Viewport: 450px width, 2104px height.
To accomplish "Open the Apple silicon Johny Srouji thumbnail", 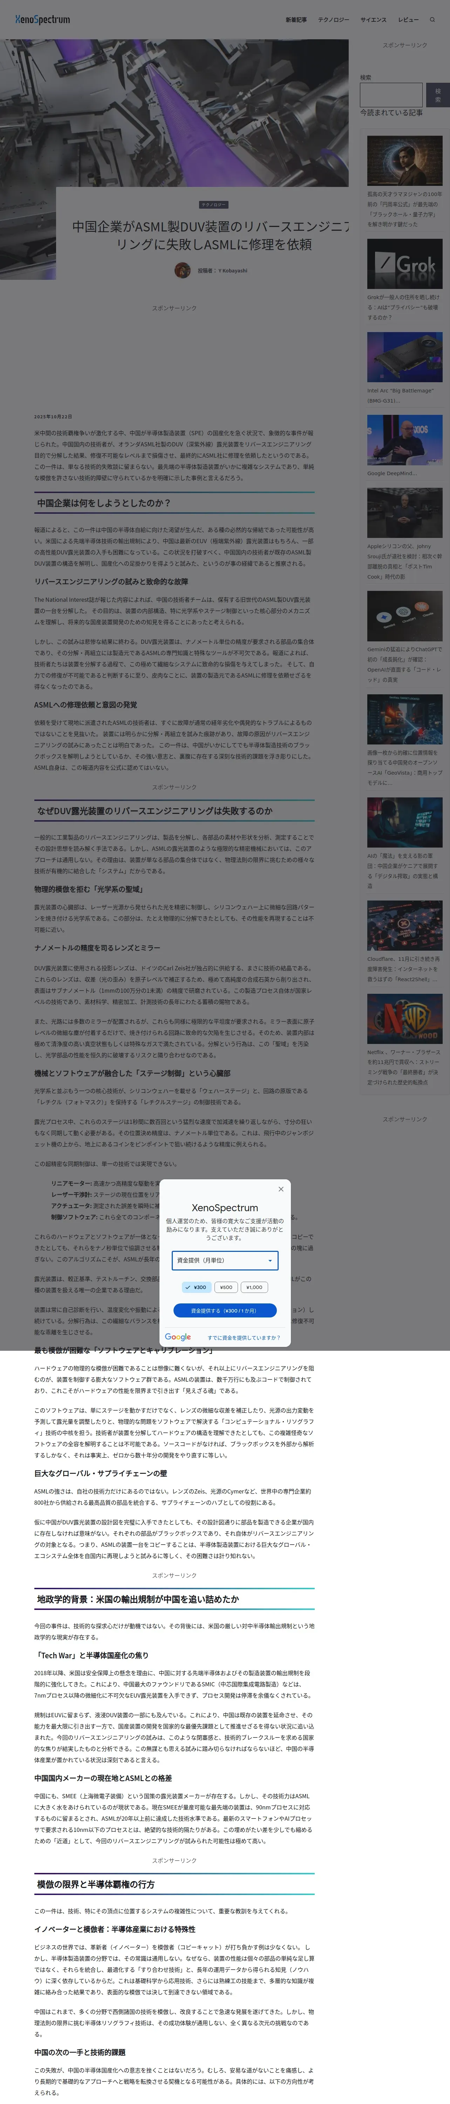I will tap(404, 513).
